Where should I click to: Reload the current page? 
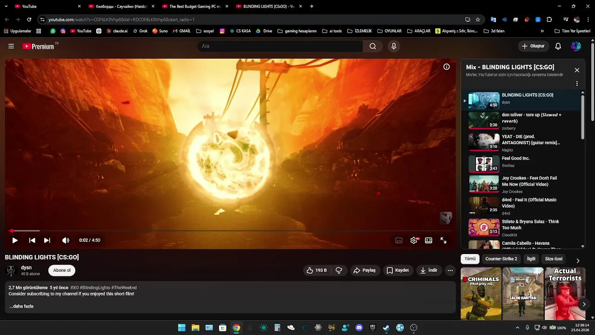coord(29,20)
